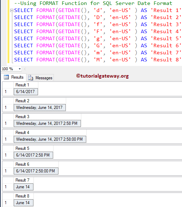The width and height of the screenshot is (182, 207).
Task: Select cell Wednesday, June 14, 2017 2:58:00 PM
Action: (50, 139)
